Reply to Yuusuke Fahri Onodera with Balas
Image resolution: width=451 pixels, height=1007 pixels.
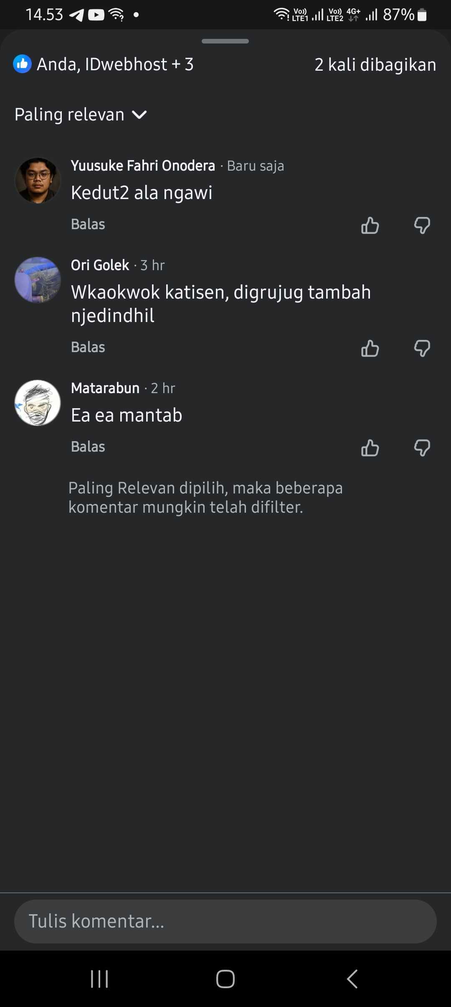tap(88, 224)
